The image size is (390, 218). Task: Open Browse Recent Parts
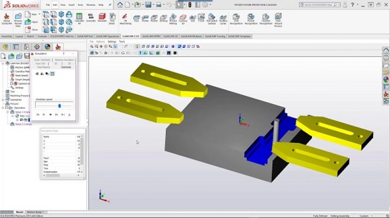[x=18, y=20]
